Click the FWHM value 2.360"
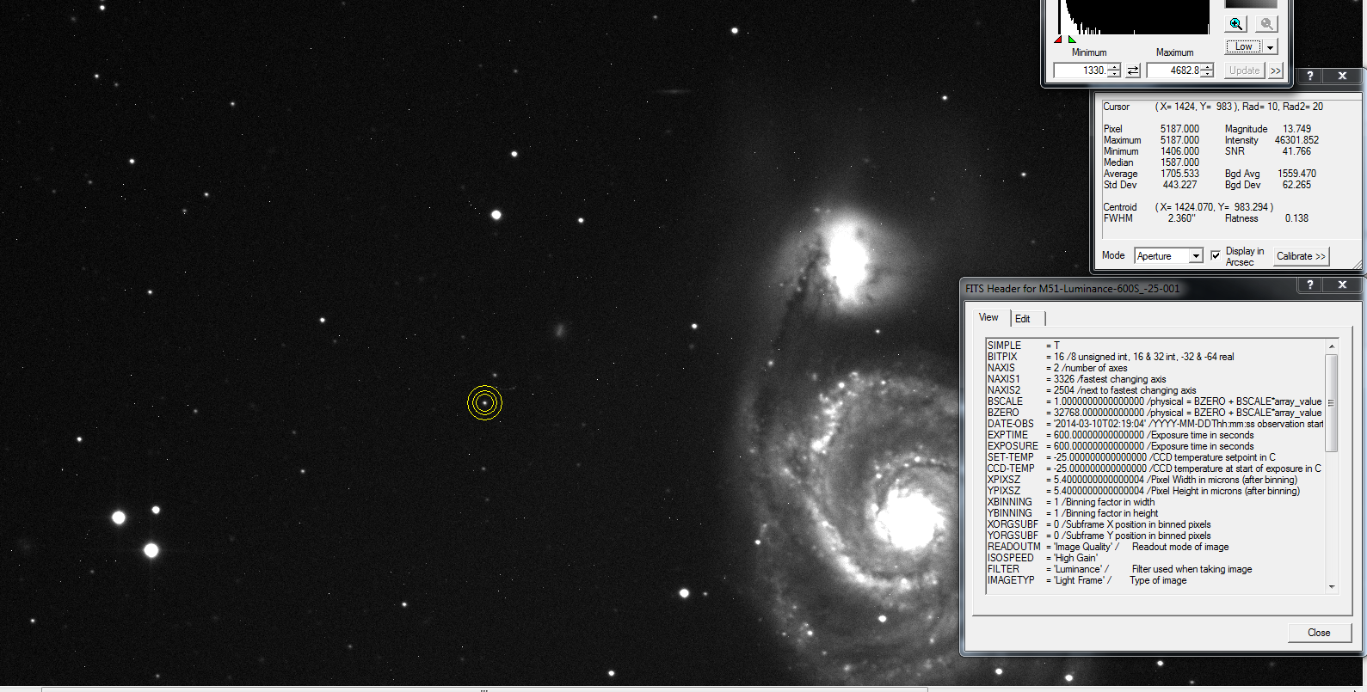The height and width of the screenshot is (692, 1367). pyautogui.click(x=1181, y=218)
